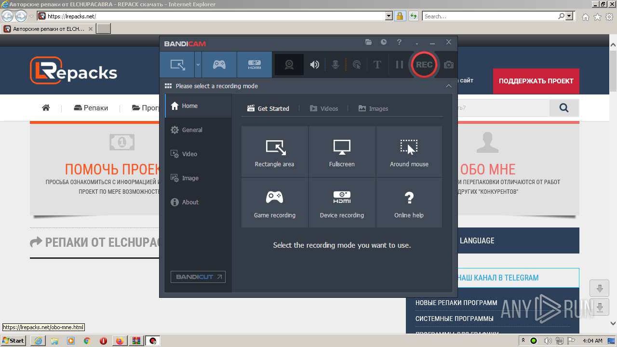Open the Репаки menu on the website

coord(91,107)
